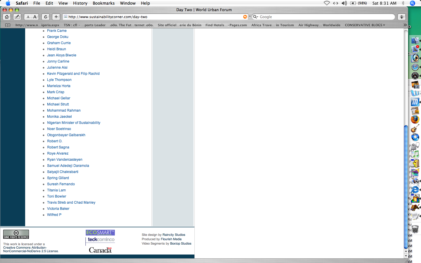
Task: Open the Edit menu
Action: point(49,3)
